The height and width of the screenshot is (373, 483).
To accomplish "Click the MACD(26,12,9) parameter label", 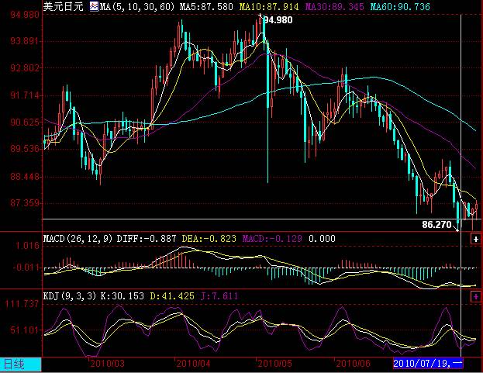I will (x=78, y=239).
